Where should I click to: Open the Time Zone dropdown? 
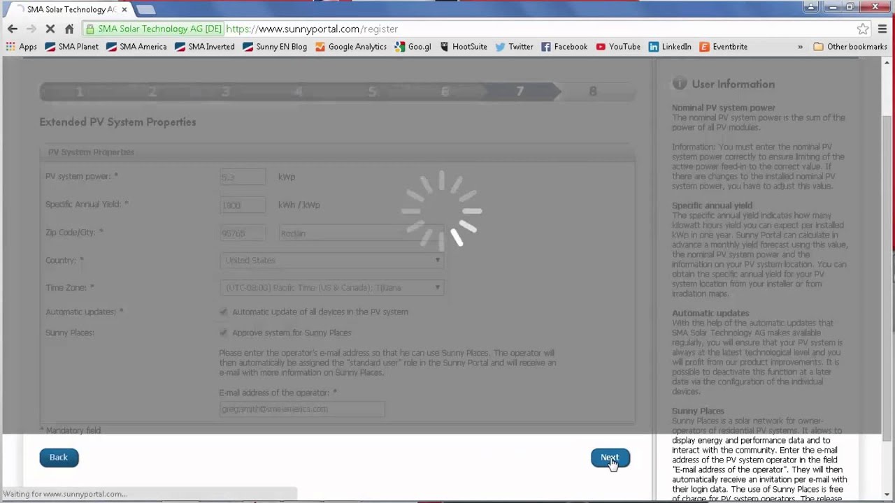pyautogui.click(x=331, y=288)
